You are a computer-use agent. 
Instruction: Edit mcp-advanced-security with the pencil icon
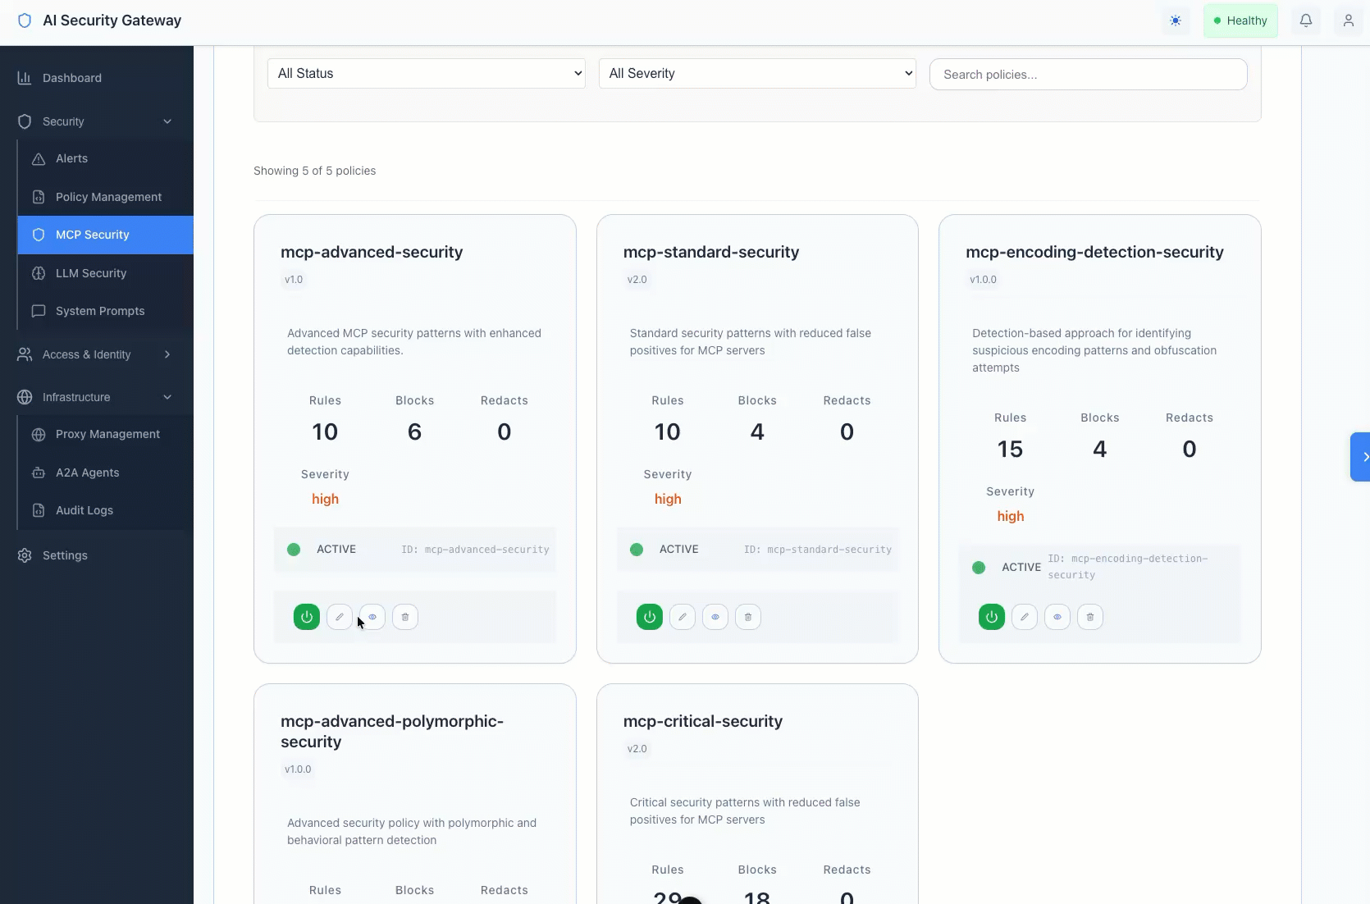point(339,617)
